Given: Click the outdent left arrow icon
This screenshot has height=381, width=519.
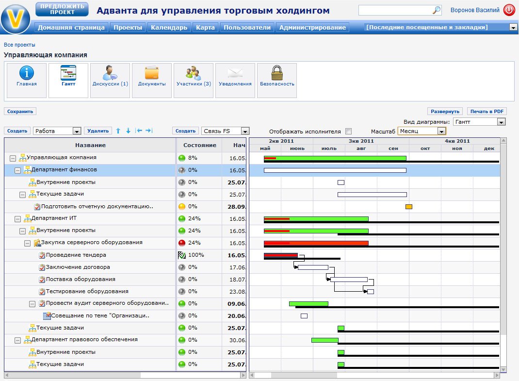Looking at the screenshot, I should (x=139, y=131).
